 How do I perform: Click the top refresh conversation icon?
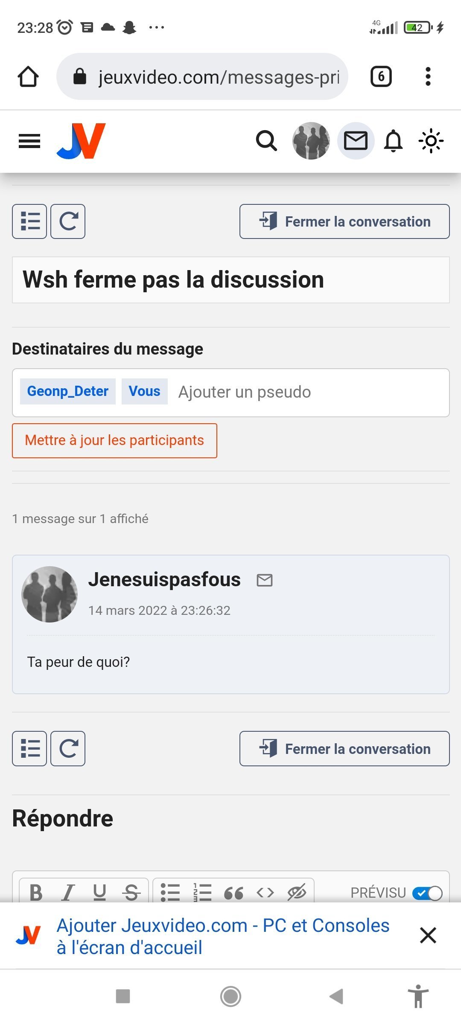coord(68,221)
